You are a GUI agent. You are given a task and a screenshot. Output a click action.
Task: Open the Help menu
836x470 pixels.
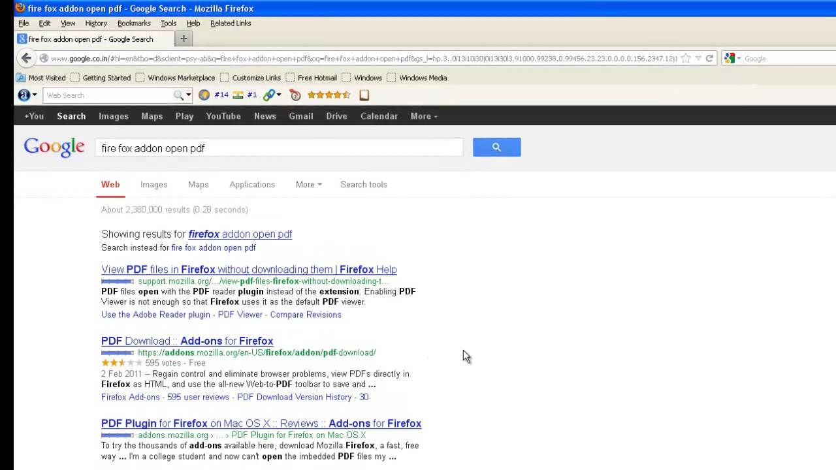pos(193,23)
